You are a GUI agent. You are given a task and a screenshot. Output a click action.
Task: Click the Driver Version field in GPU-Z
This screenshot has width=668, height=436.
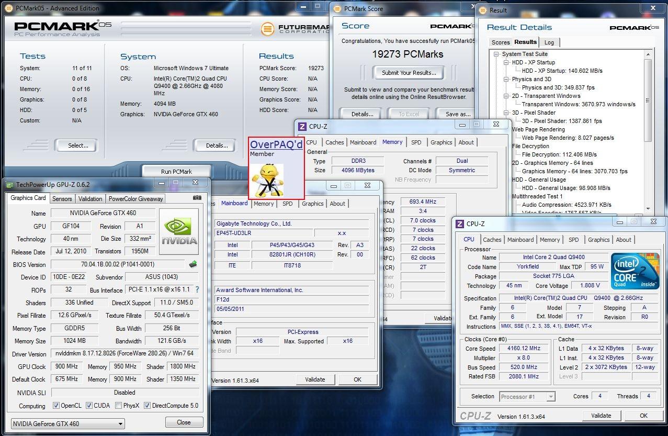pyautogui.click(x=124, y=354)
